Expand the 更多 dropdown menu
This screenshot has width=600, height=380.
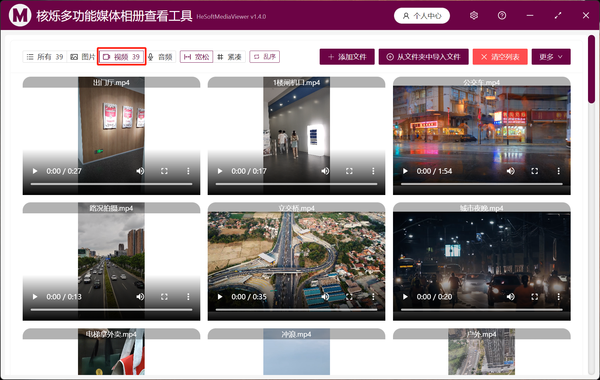[x=551, y=57]
